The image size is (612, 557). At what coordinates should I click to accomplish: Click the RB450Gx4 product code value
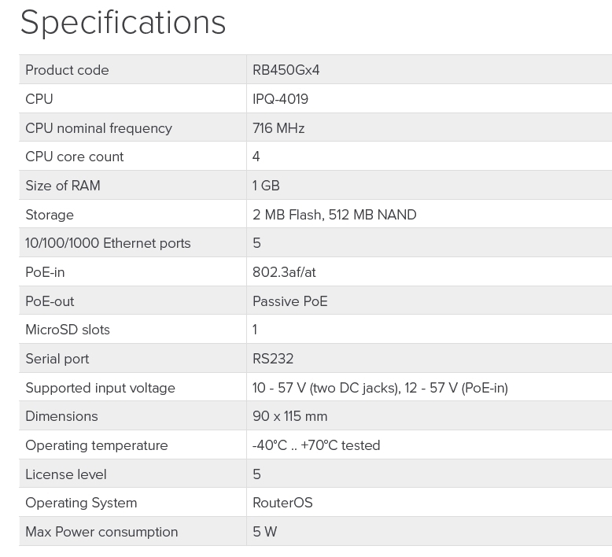(x=286, y=70)
